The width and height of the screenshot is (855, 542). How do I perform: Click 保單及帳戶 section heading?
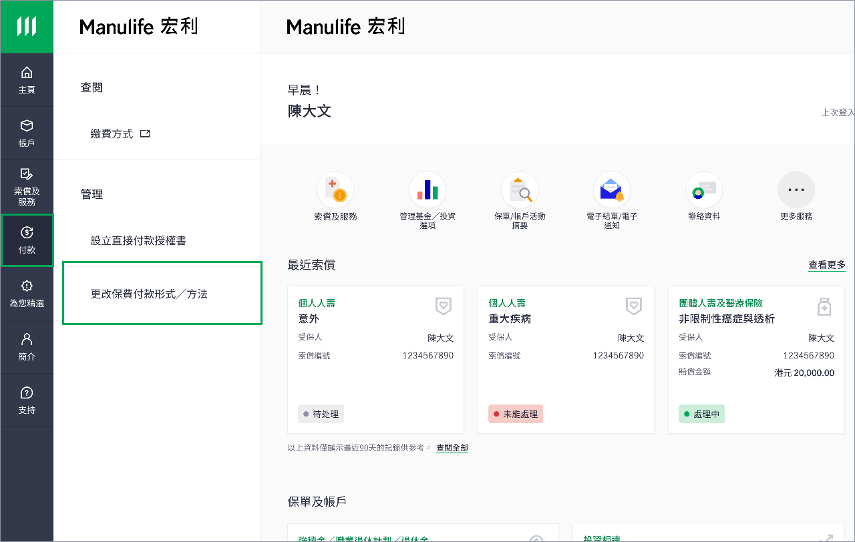pos(317,501)
